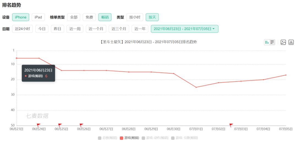Set the date filter to 近三个月
The height and width of the screenshot is (143, 297).
[119, 29]
